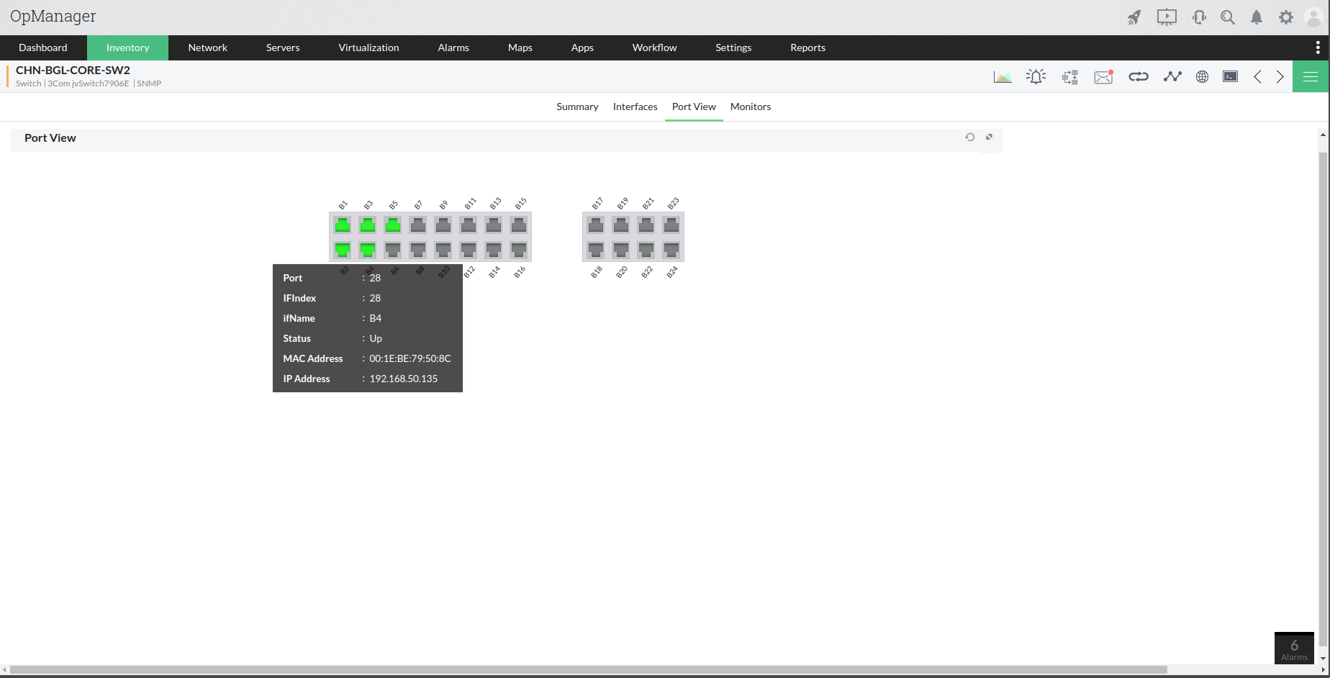Click the loop arrows icon
1330x678 pixels.
pyautogui.click(x=1139, y=76)
